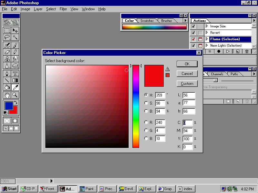
Task: Select the G green radio button
Action: click(146, 130)
